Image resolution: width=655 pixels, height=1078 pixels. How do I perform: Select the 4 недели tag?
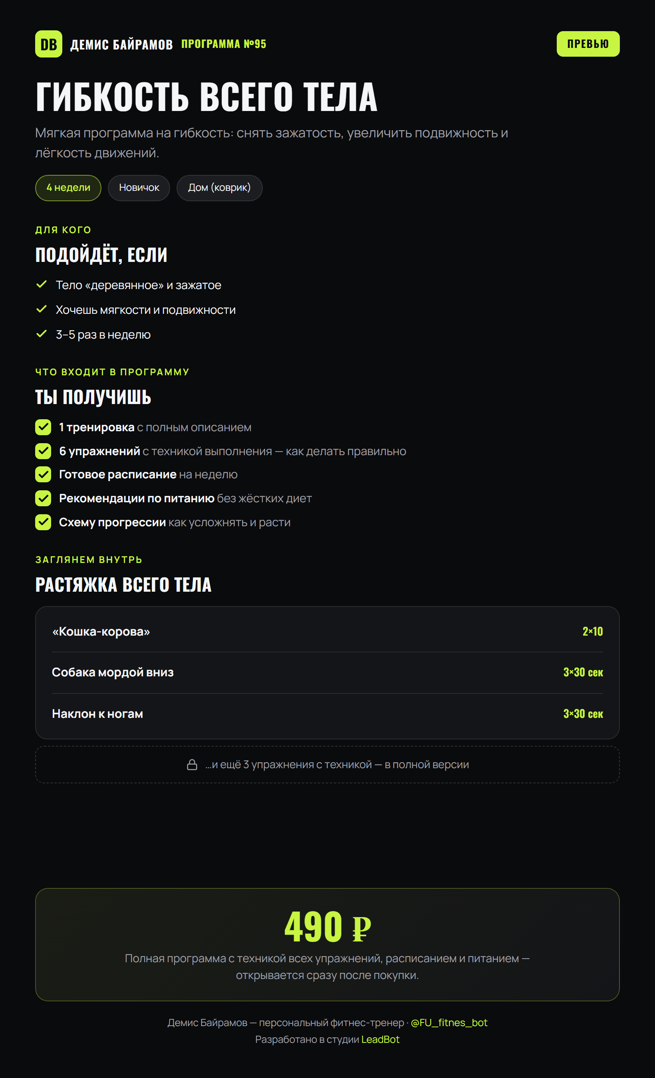[68, 188]
